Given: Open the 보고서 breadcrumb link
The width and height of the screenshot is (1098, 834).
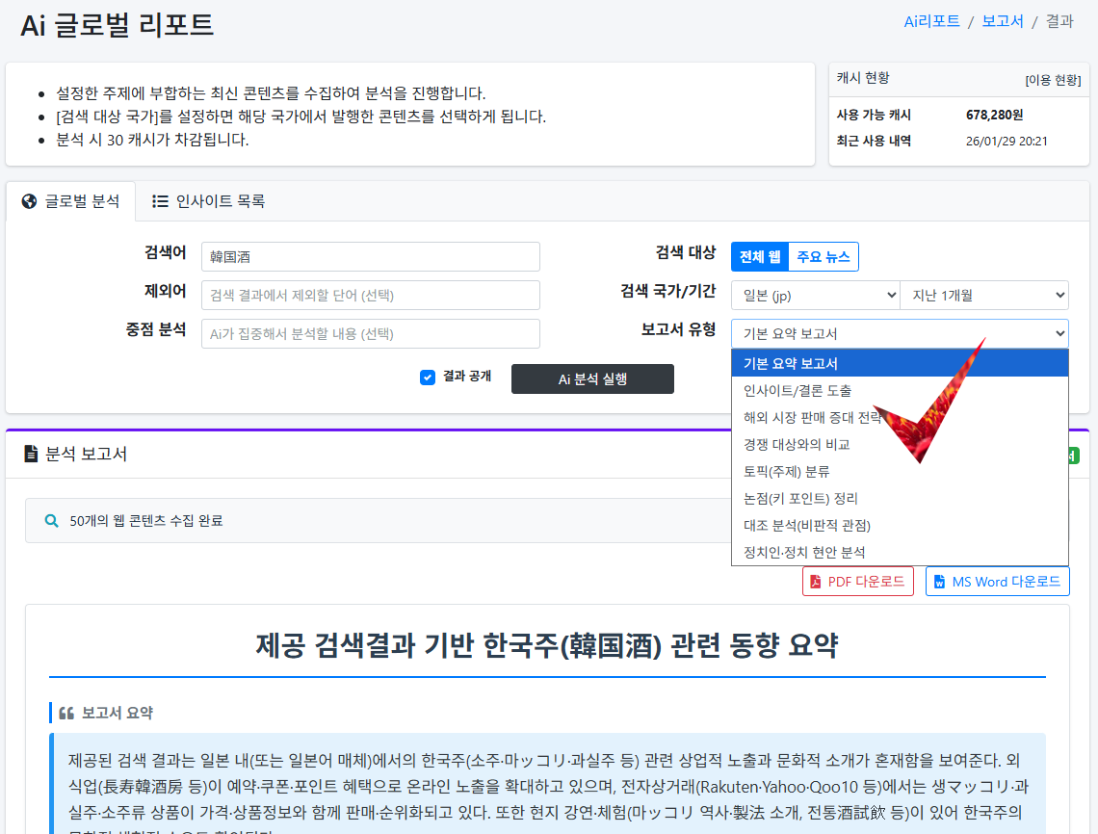Looking at the screenshot, I should point(1003,20).
